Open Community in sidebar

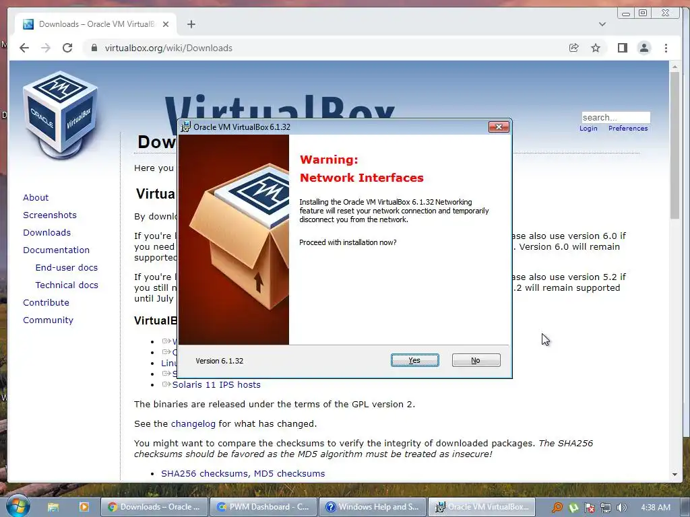tap(48, 320)
